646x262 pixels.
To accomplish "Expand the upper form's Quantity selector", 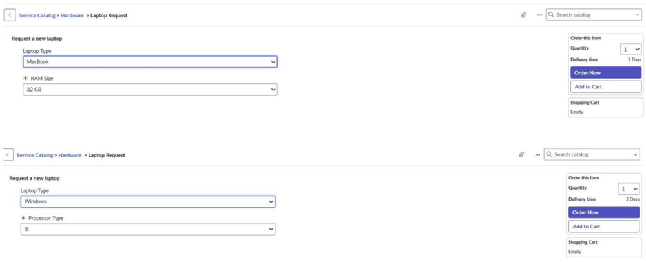I will 630,49.
